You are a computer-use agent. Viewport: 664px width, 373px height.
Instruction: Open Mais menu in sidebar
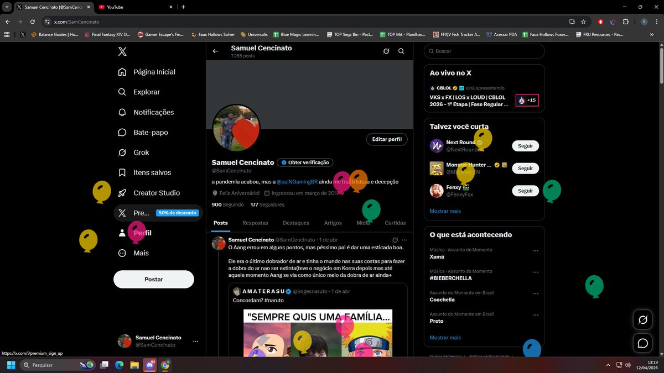pyautogui.click(x=133, y=253)
